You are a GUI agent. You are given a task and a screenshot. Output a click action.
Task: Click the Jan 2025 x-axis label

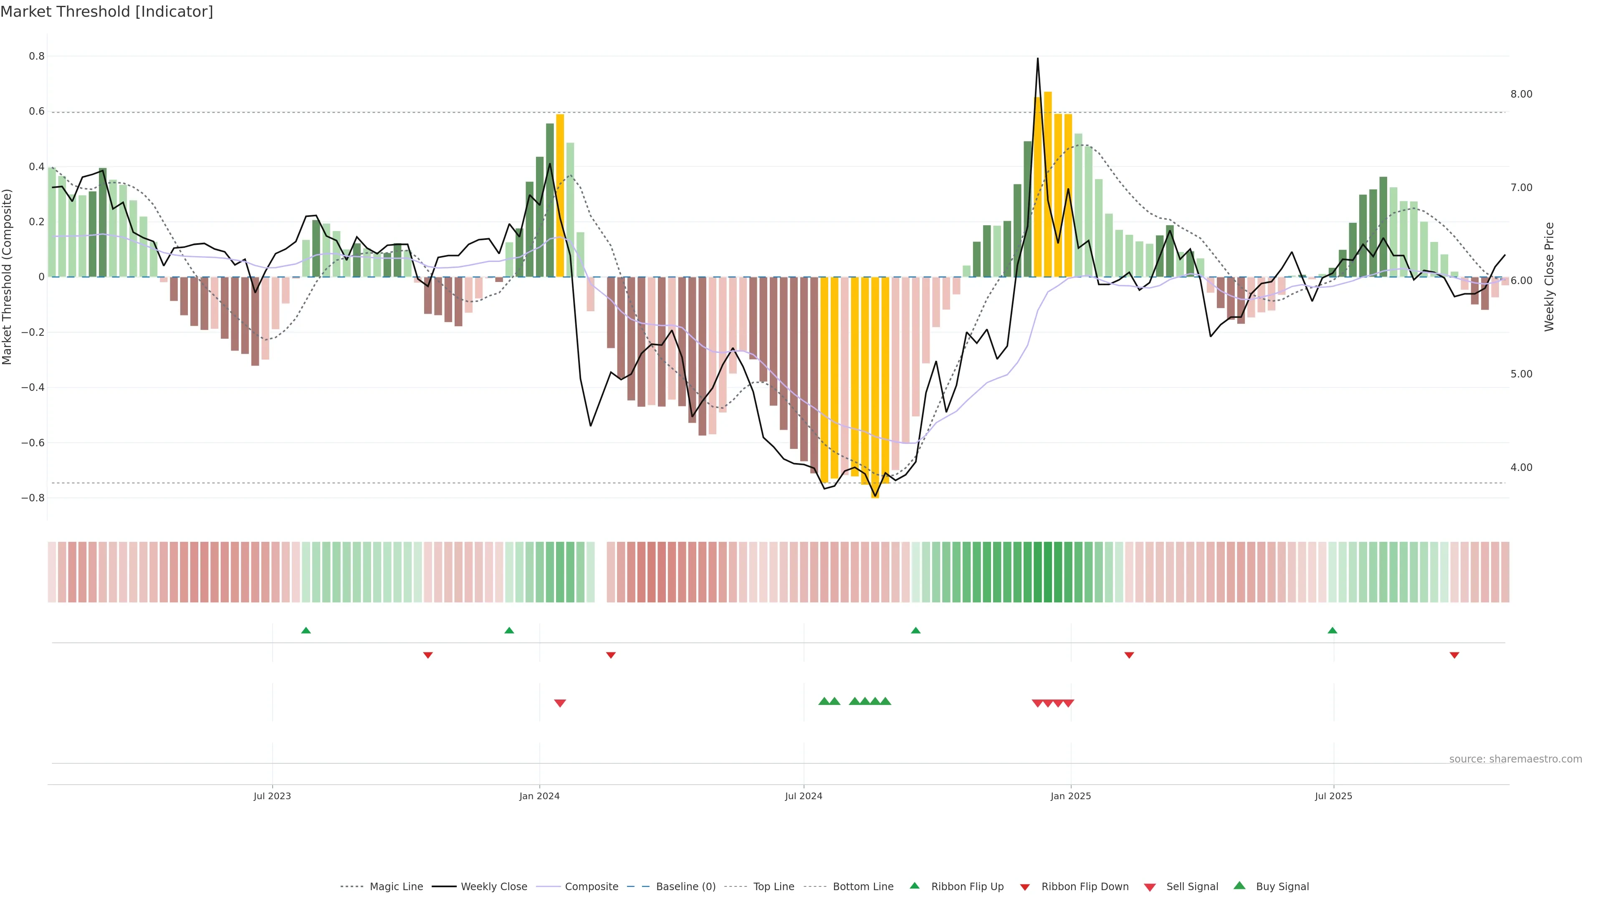coord(1070,796)
